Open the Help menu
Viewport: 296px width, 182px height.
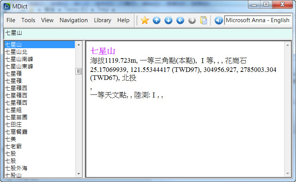pyautogui.click(x=123, y=20)
